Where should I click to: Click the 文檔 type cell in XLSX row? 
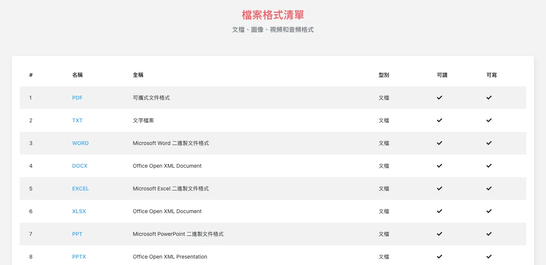coord(384,211)
